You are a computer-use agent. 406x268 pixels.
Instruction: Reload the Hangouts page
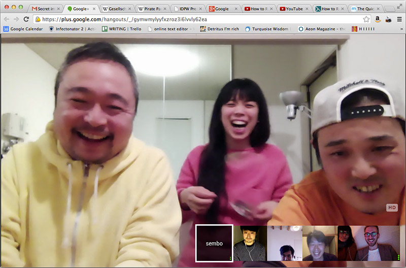26,19
